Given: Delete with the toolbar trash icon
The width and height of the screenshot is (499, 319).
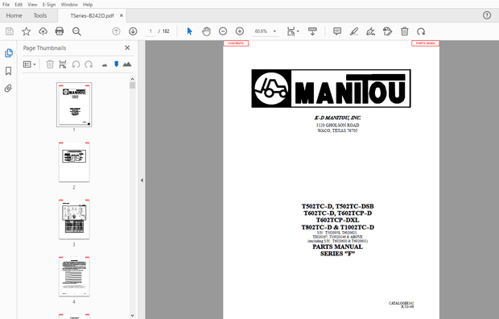Looking at the screenshot, I should point(405,31).
